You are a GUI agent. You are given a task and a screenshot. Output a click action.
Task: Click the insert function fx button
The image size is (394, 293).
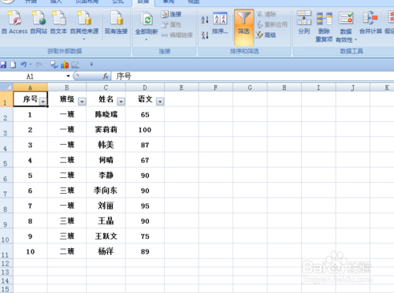coord(106,76)
